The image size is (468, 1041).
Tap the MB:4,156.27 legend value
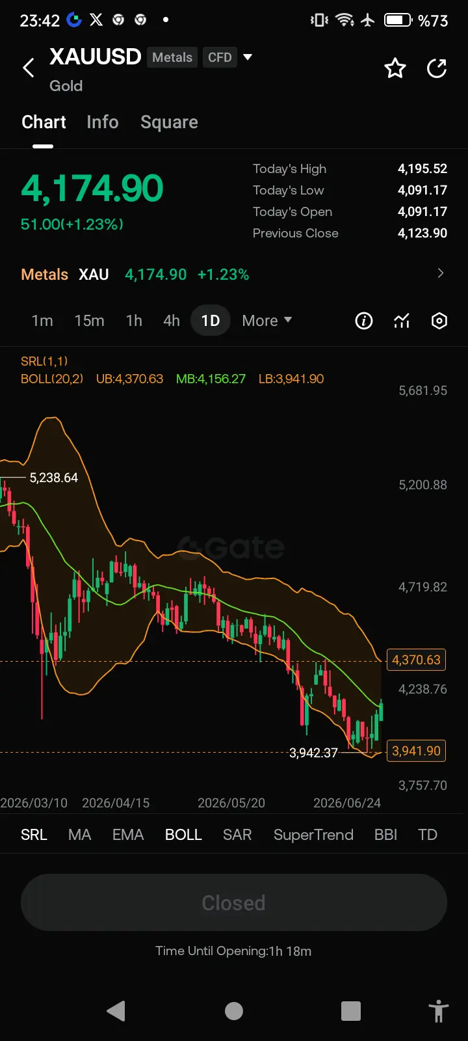pos(211,379)
